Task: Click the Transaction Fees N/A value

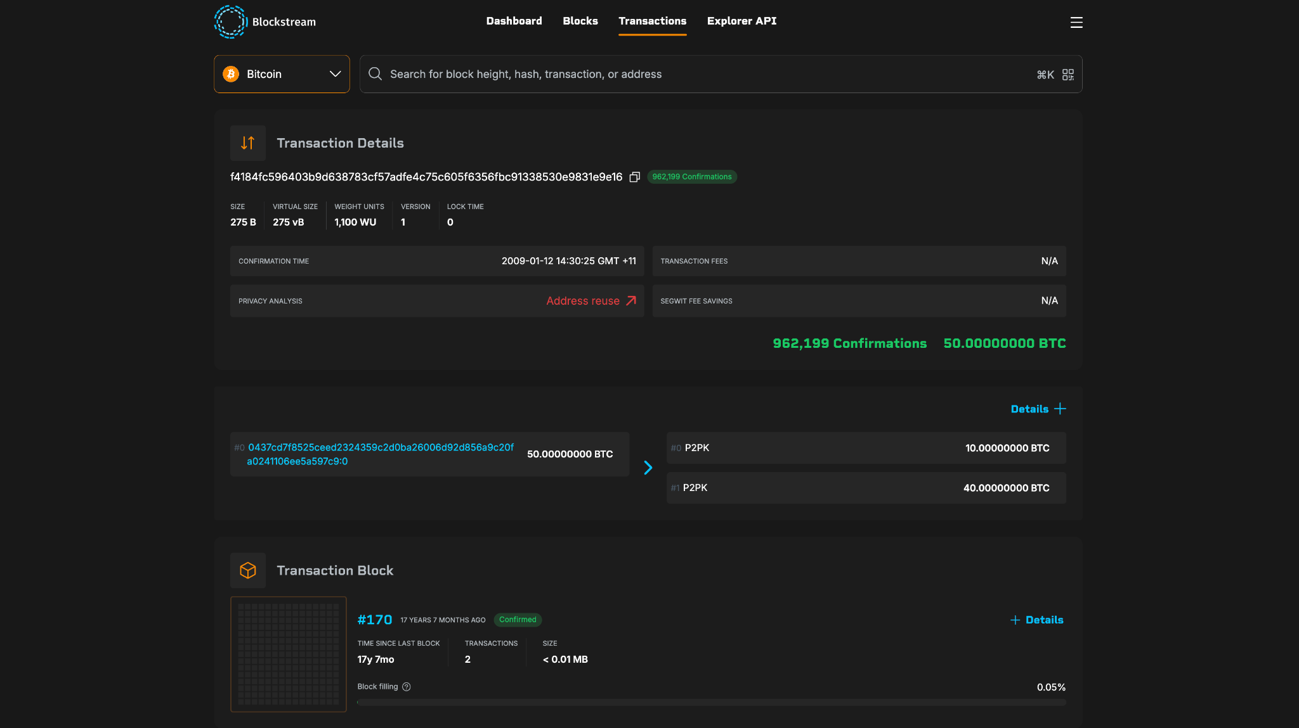Action: [1050, 261]
